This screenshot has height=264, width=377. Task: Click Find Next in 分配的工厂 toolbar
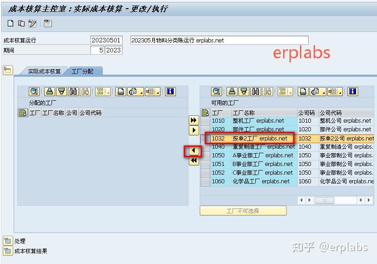(x=85, y=91)
